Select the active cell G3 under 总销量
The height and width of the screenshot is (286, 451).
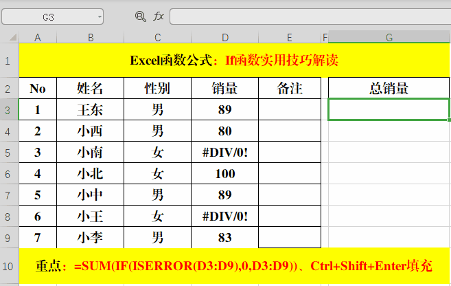[389, 109]
